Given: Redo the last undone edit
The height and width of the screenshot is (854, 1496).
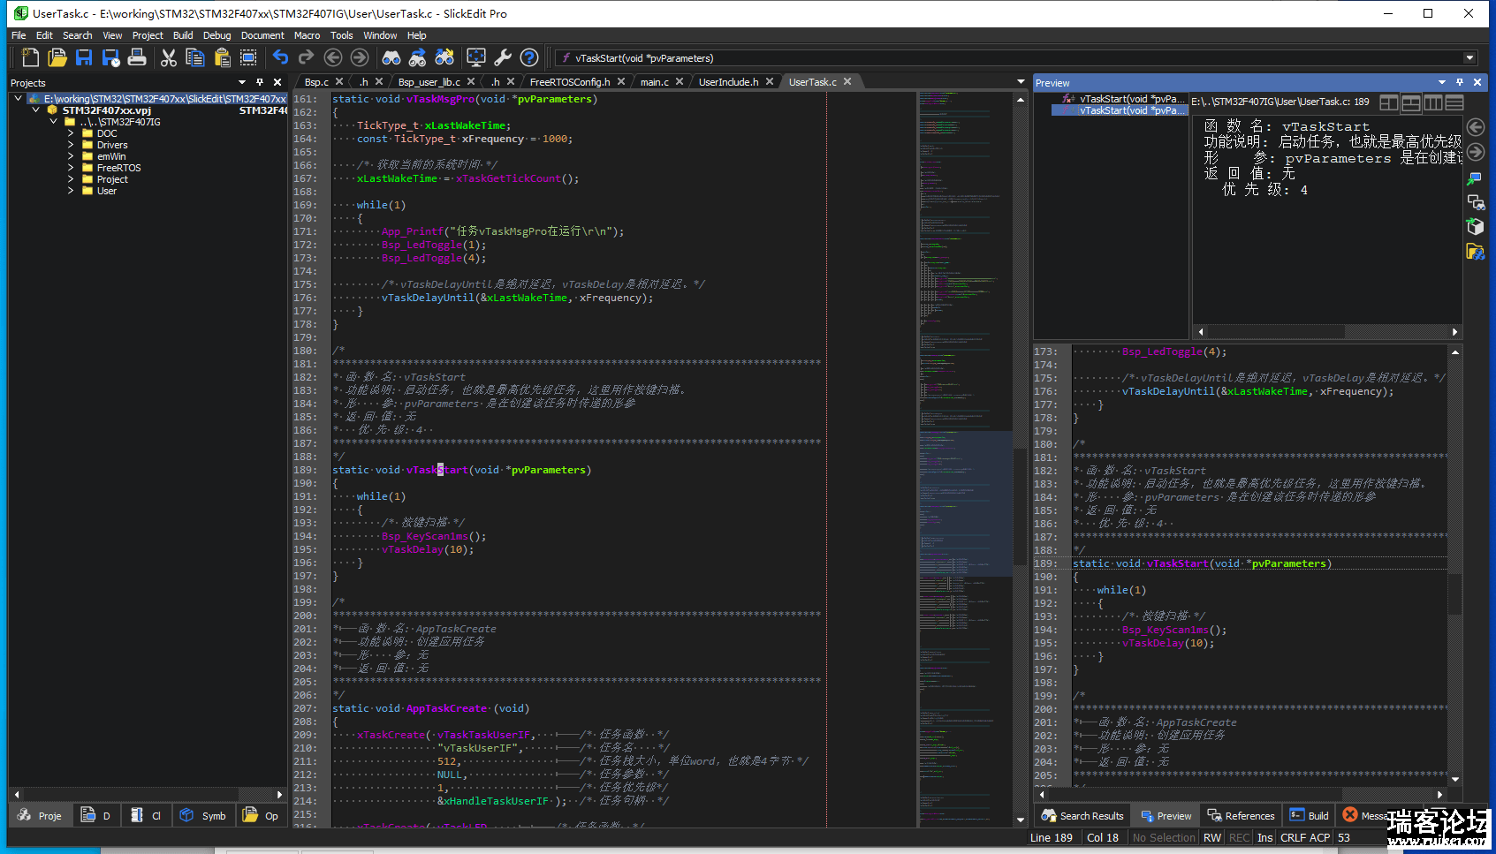Looking at the screenshot, I should pyautogui.click(x=307, y=57).
